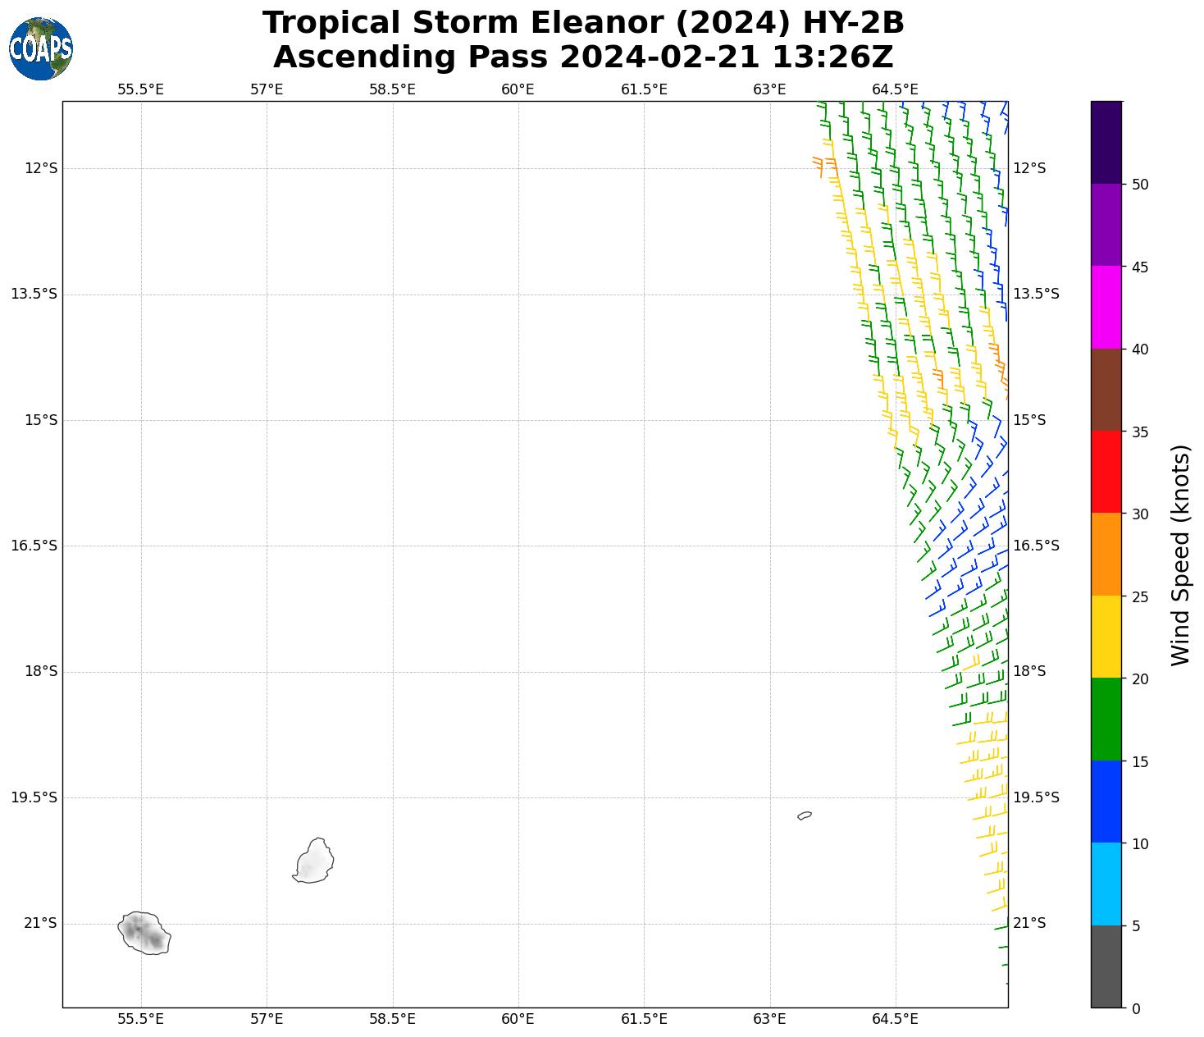The height and width of the screenshot is (1037, 1204).
Task: Click the brown 35-40 knot colorbar band
Action: pyautogui.click(x=1106, y=390)
